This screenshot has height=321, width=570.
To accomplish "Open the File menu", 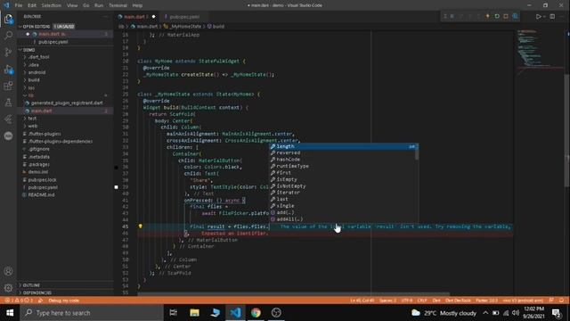I will (x=19, y=5).
